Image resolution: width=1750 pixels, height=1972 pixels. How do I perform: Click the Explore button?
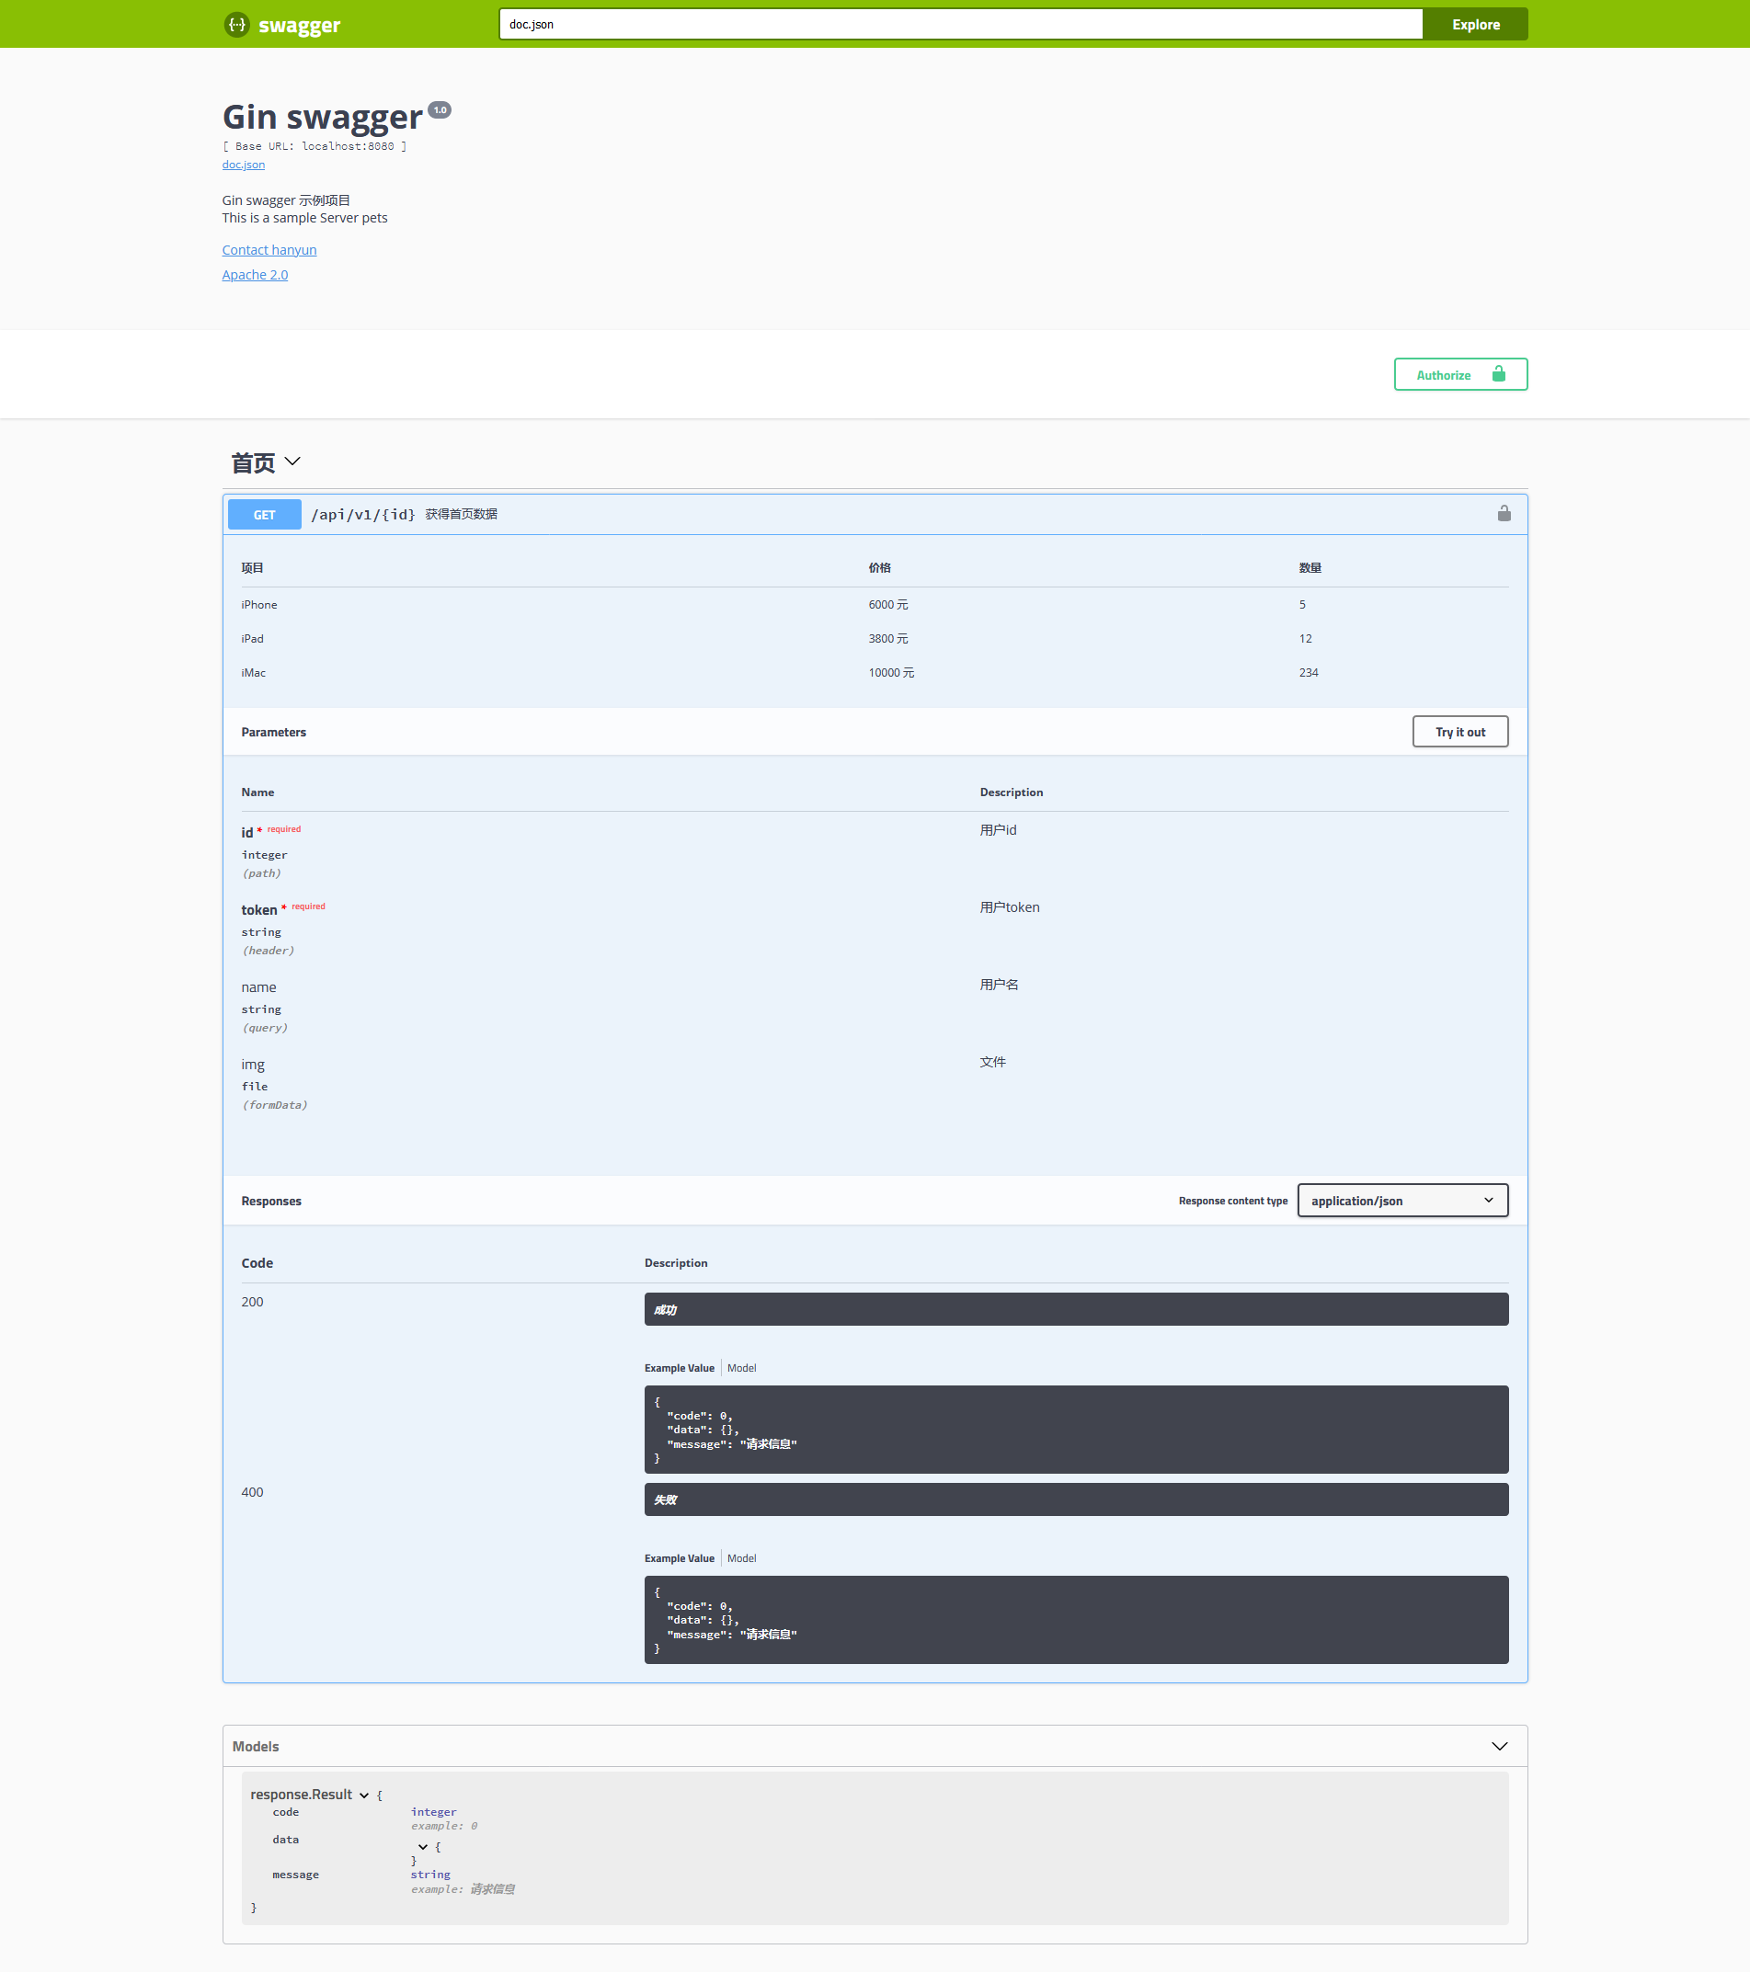[x=1475, y=24]
